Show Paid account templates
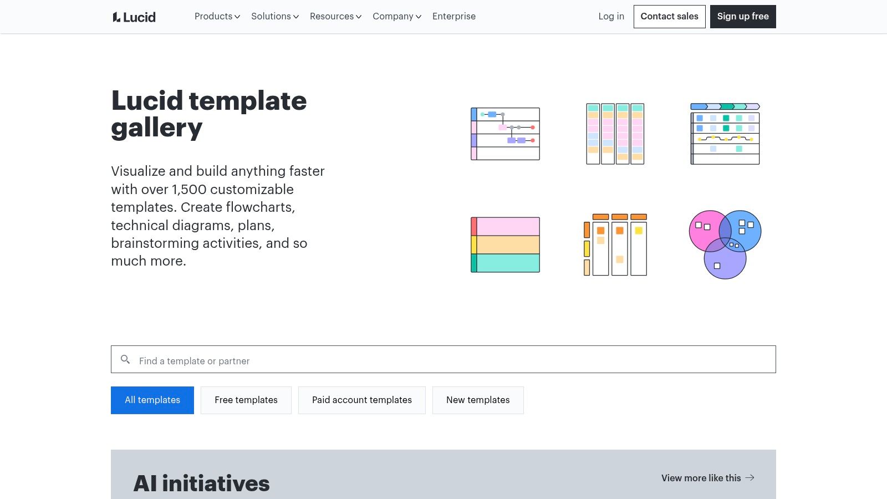 tap(362, 400)
